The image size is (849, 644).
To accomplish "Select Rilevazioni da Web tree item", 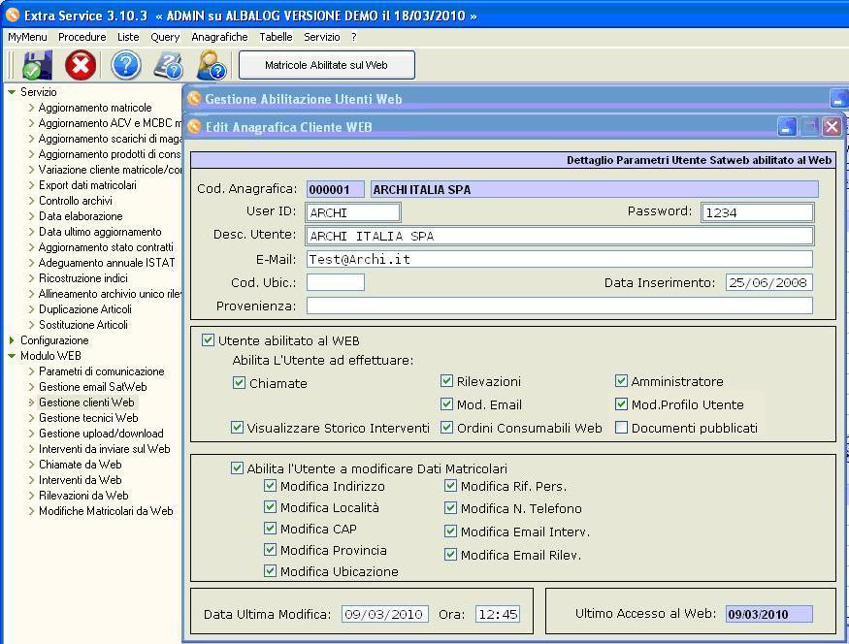I will click(83, 496).
